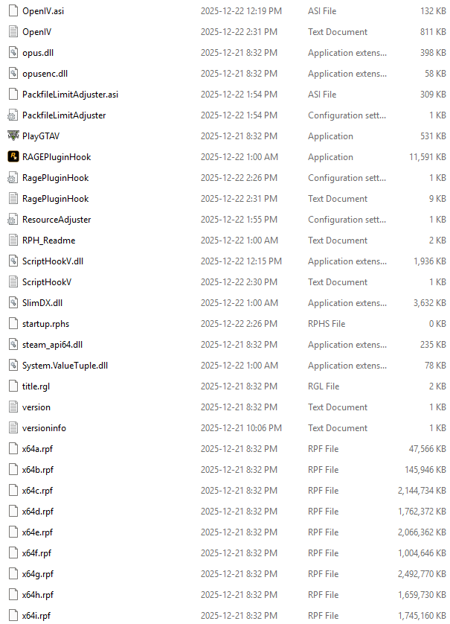Select the PackfileLimitAdjuster.asi file name
450x624 pixels.
coord(71,95)
